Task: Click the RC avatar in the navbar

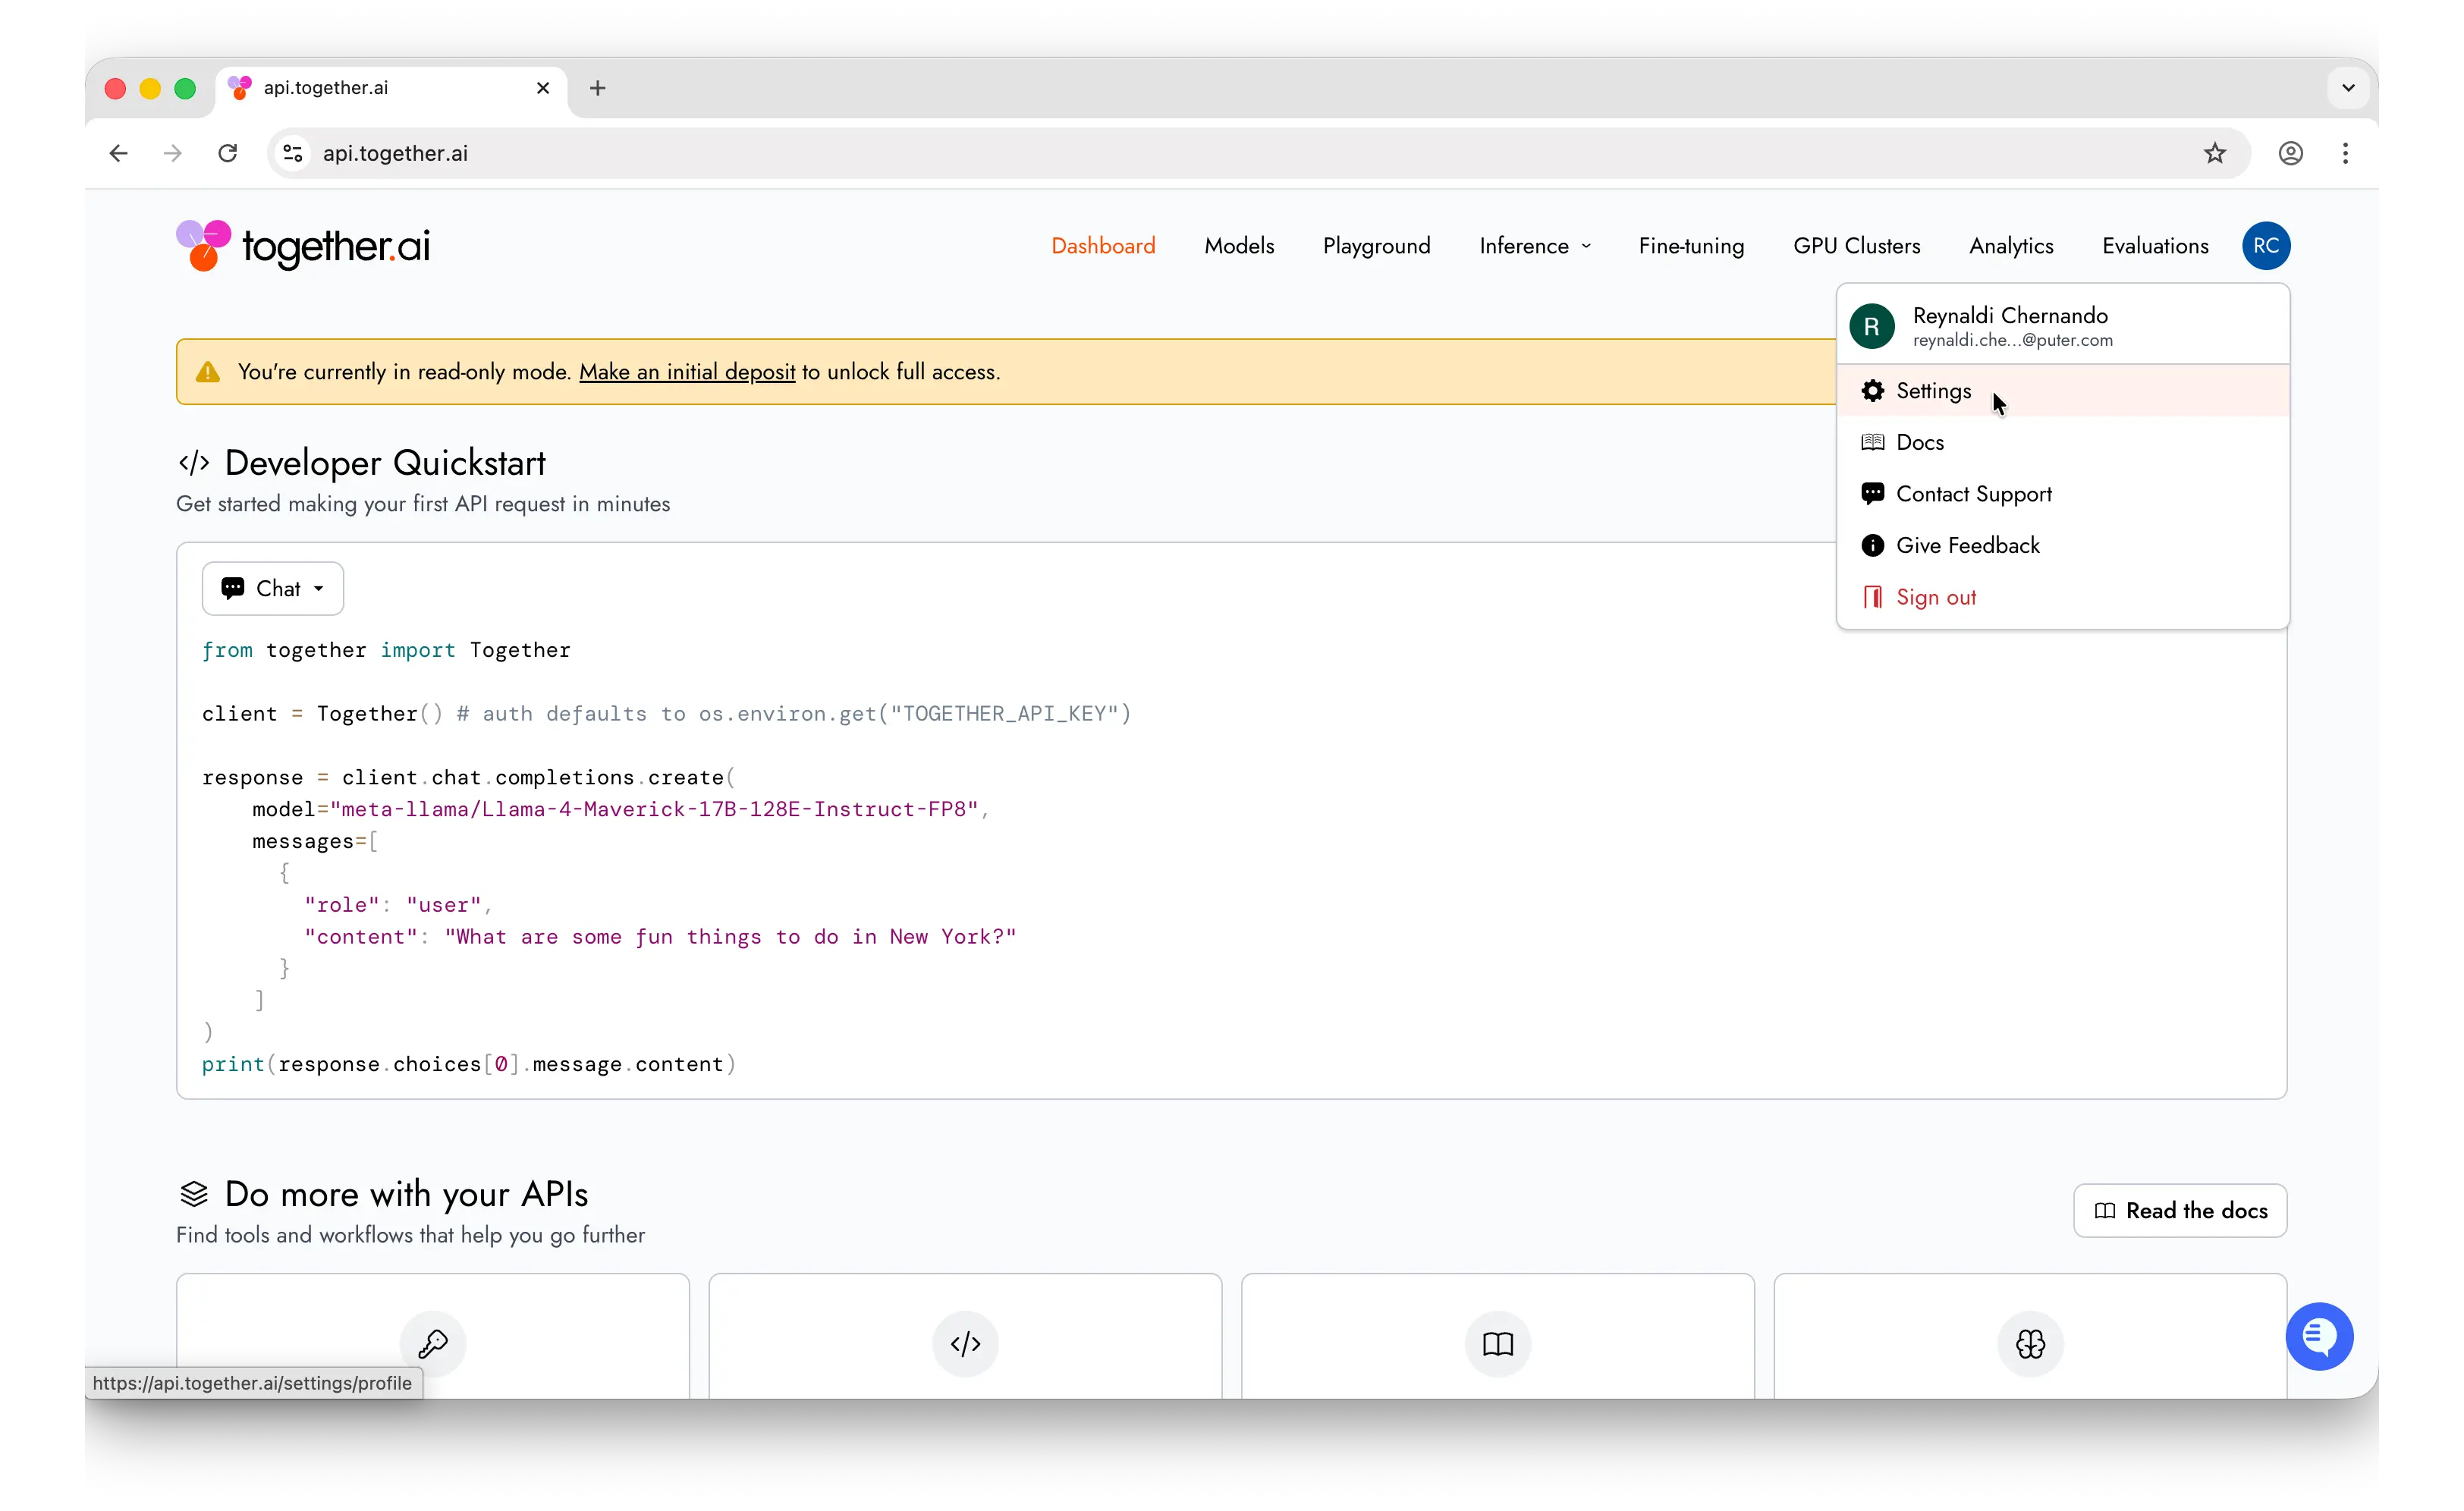Action: pyautogui.click(x=2266, y=245)
